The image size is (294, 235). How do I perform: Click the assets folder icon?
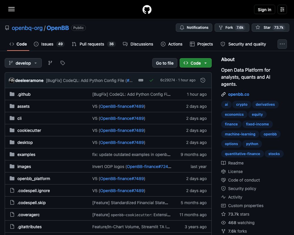12,106
